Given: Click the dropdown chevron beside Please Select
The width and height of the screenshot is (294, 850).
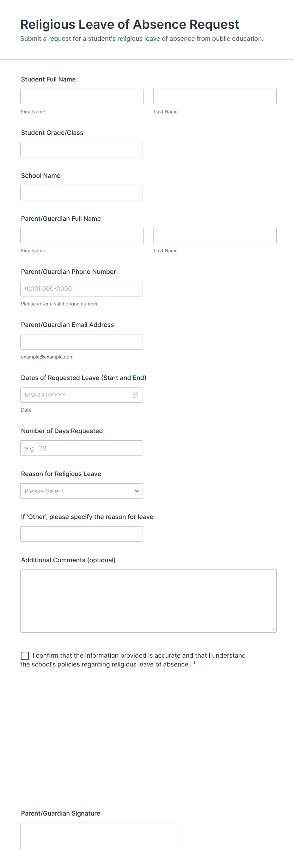Looking at the screenshot, I should coord(137,491).
